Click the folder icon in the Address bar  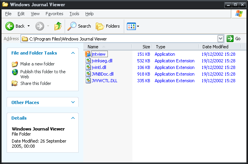25,39
